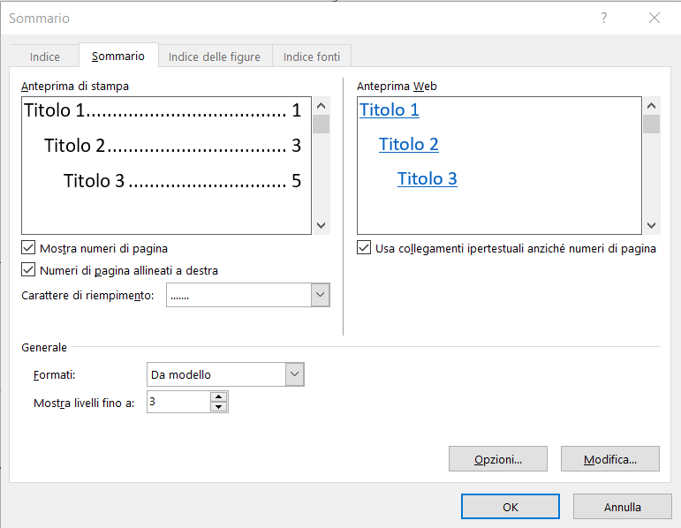Viewport: 681px width, 528px height.
Task: Click the help question mark icon
Action: 604,18
